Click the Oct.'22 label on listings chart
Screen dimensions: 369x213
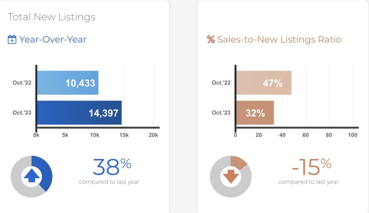22,83
